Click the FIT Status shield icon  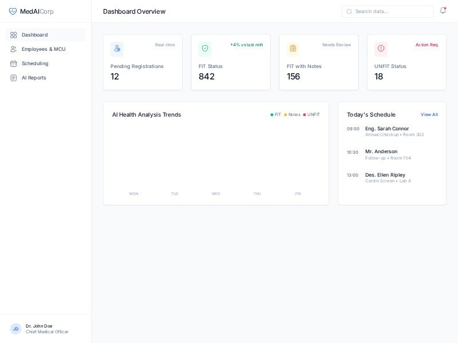point(205,49)
